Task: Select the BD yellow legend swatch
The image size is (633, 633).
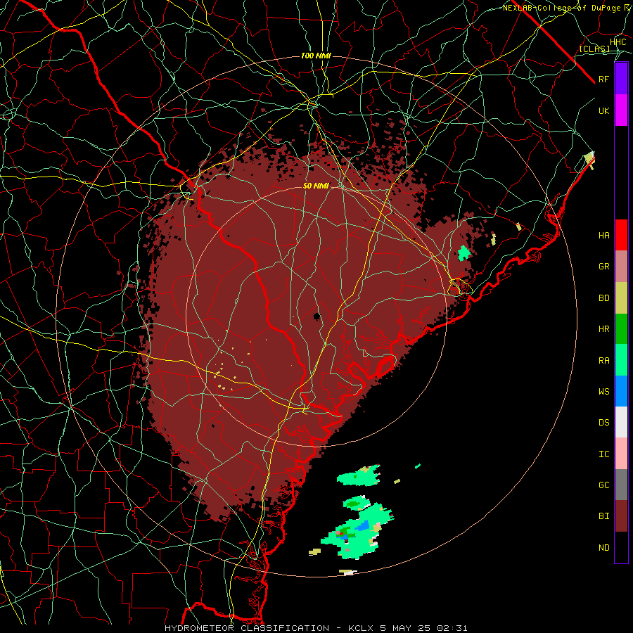Action: [621, 298]
